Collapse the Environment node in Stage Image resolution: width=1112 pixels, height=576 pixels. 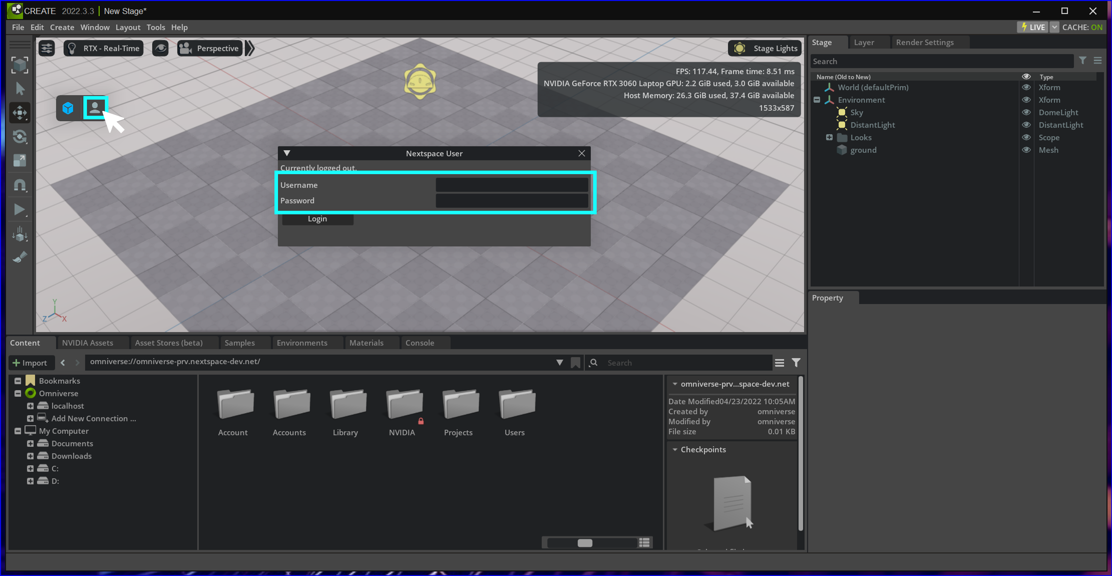(x=817, y=100)
